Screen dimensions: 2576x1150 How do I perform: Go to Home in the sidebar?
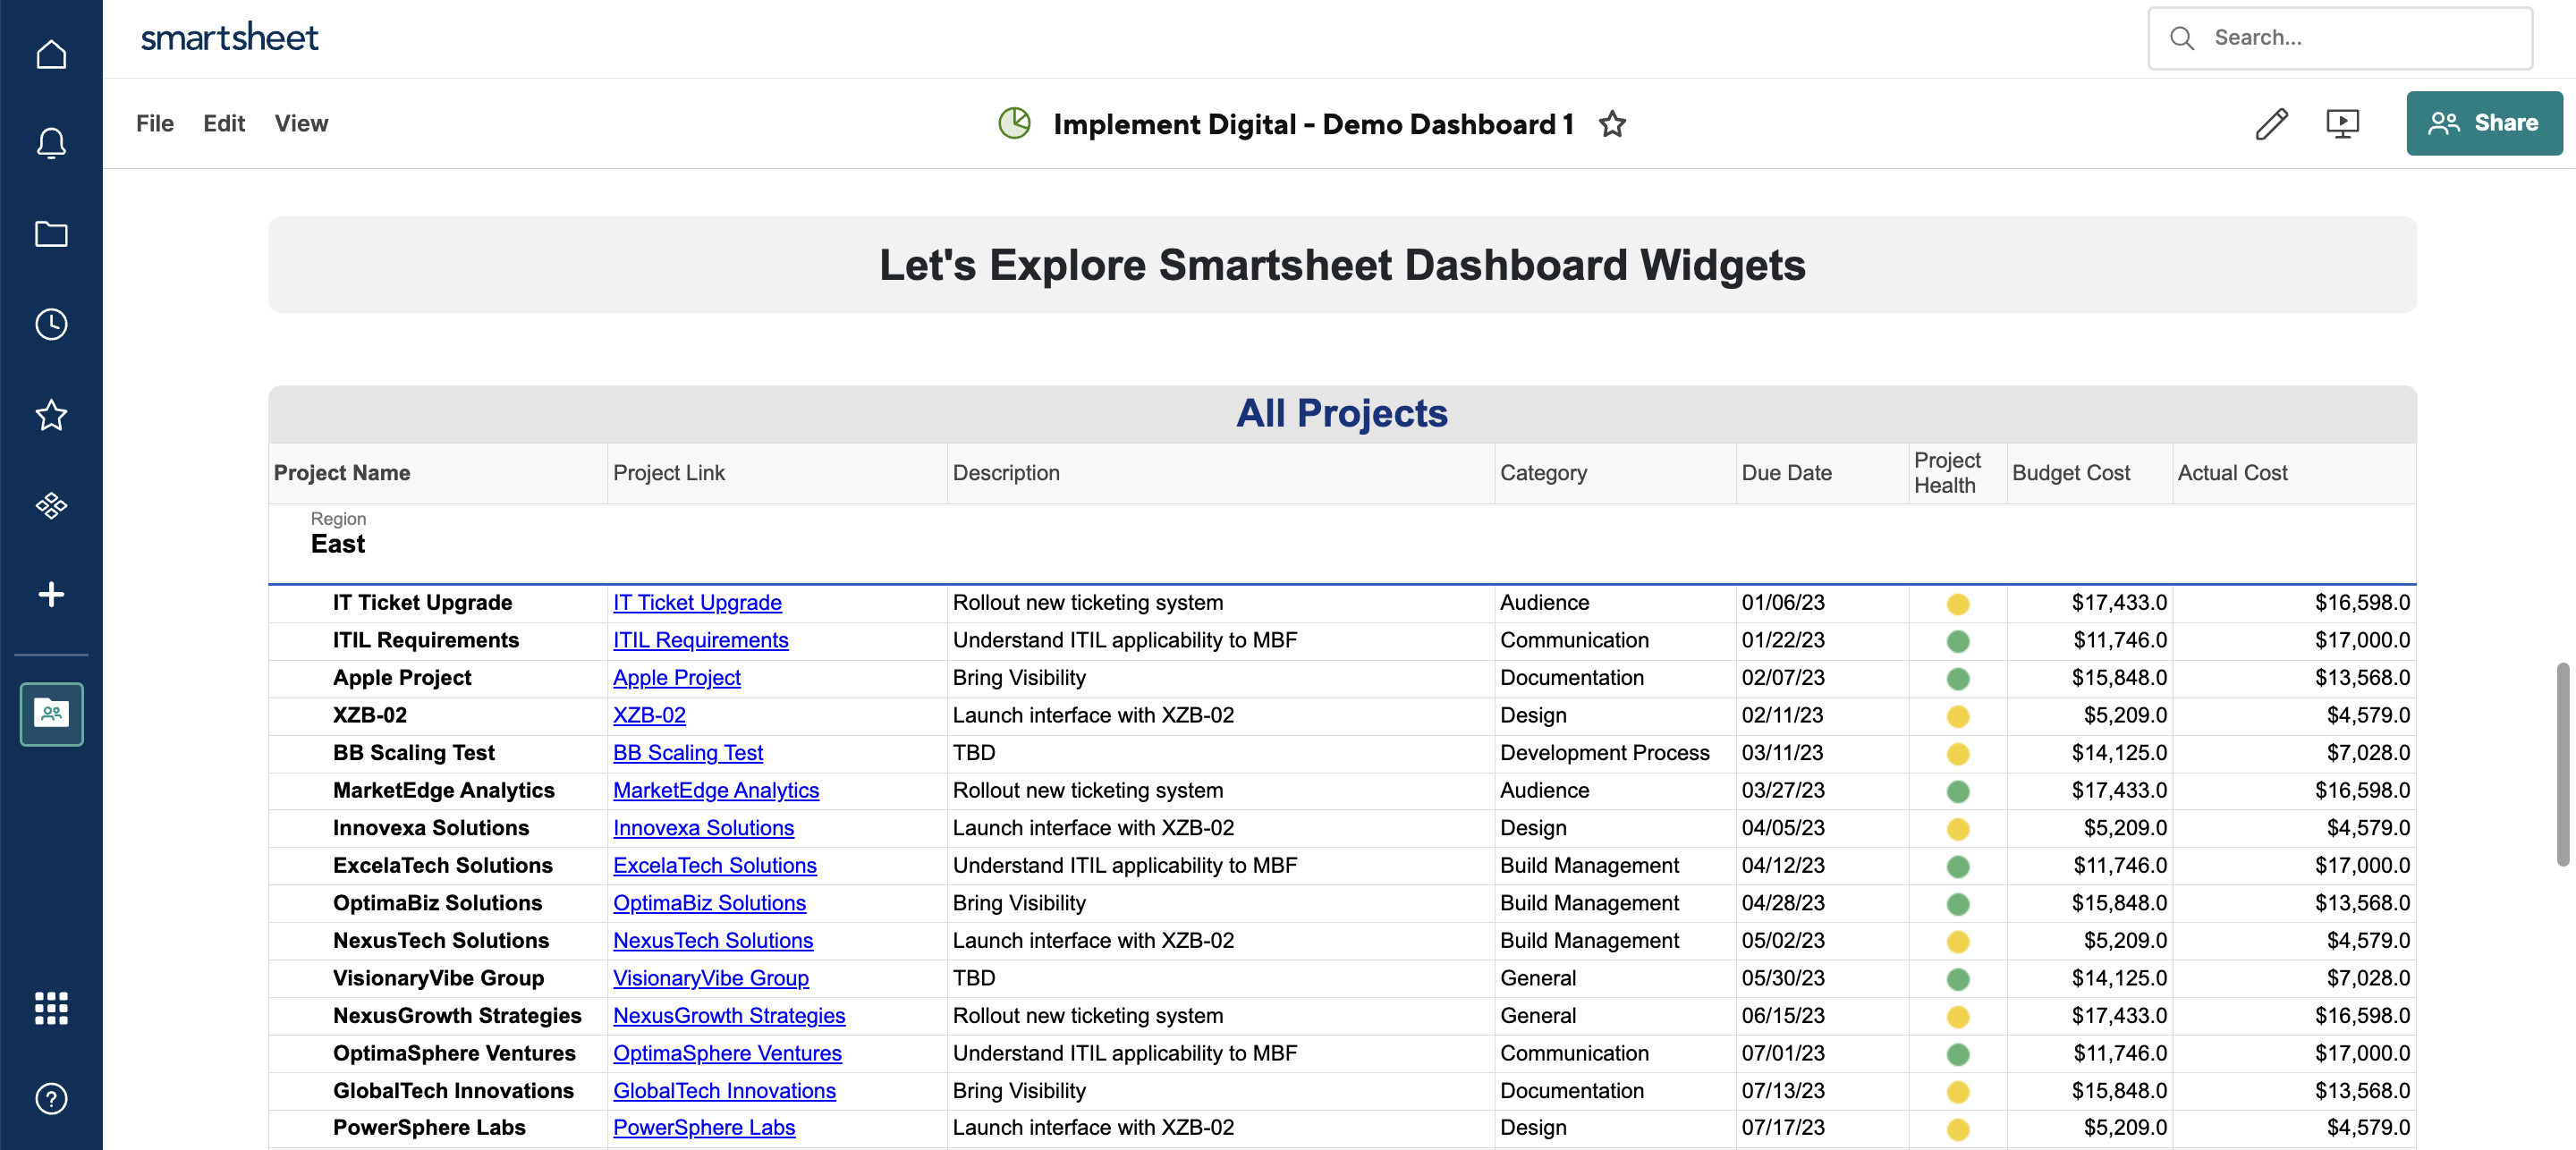click(51, 54)
